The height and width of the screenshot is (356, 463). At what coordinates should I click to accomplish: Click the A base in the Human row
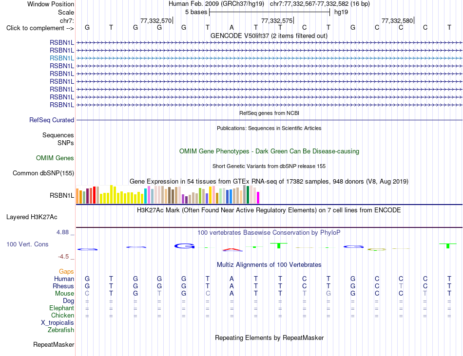tap(232, 279)
